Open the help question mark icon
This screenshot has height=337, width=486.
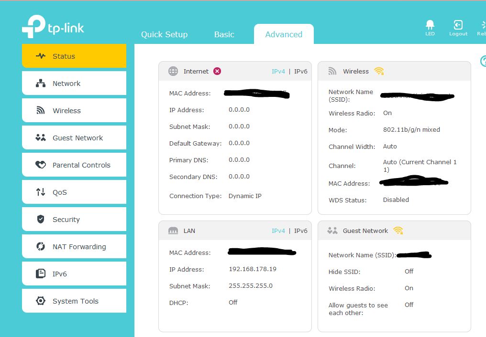click(484, 61)
